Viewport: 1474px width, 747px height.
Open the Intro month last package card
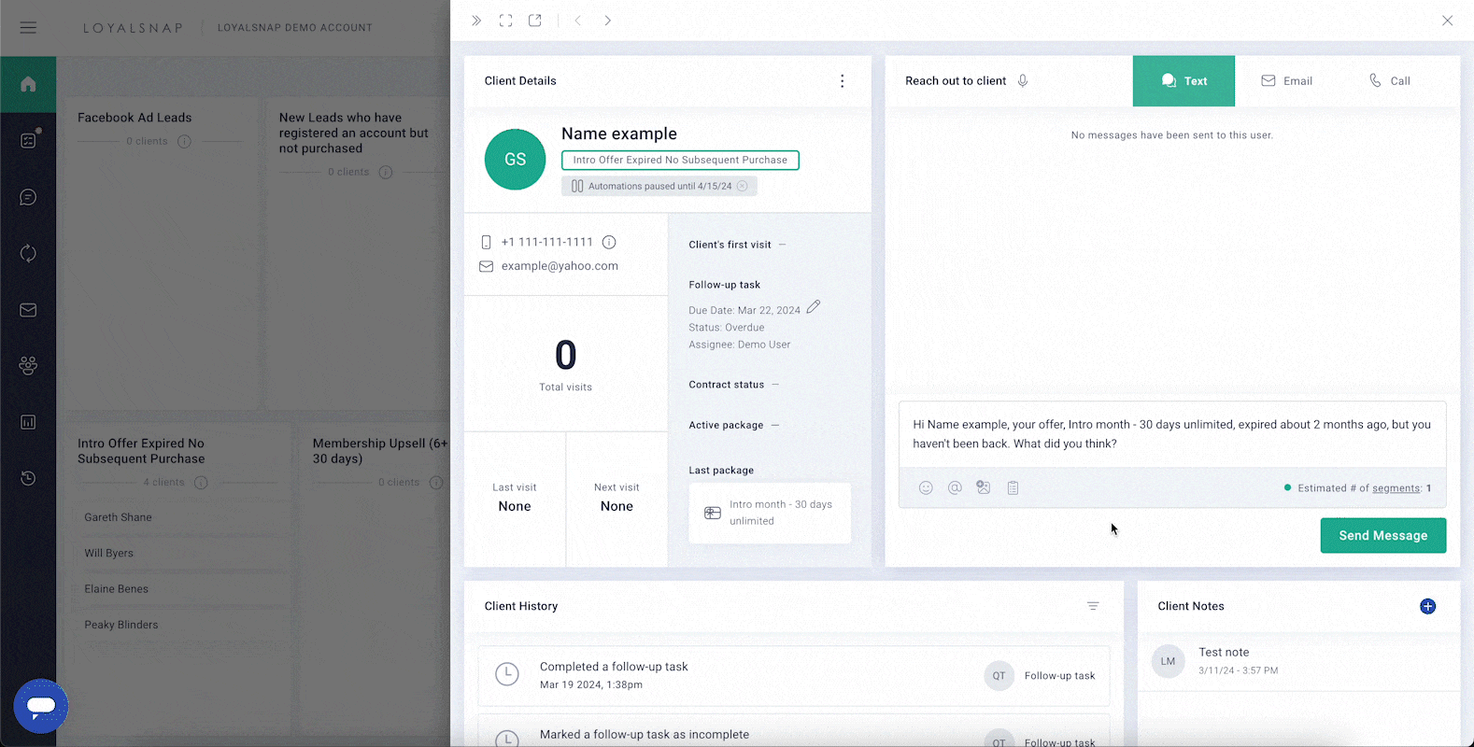pos(770,513)
